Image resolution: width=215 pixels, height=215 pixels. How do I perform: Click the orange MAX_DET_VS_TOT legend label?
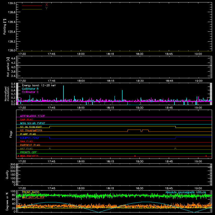pos(33,198)
